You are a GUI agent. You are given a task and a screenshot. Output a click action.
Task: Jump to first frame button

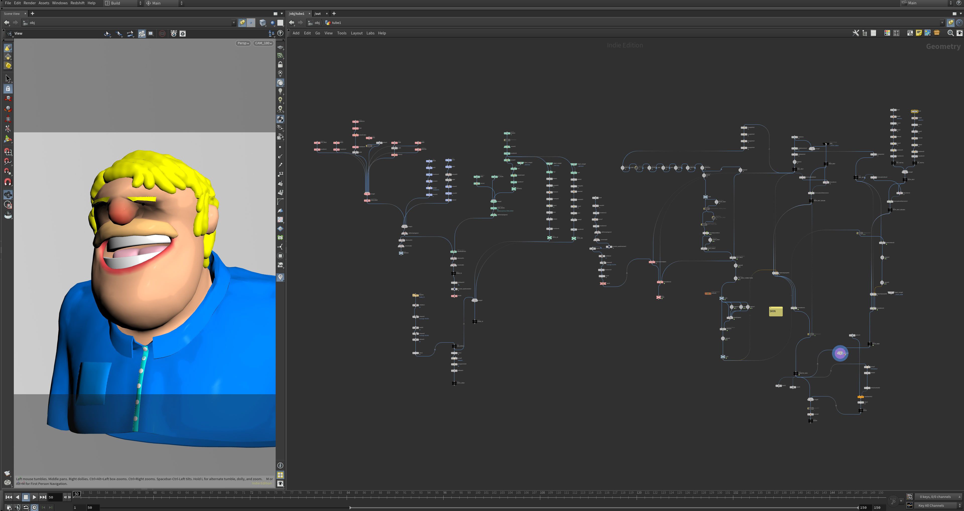point(9,497)
